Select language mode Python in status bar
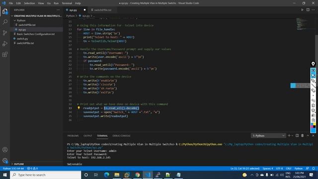Viewport: 318px width, 179px height. click(299, 169)
